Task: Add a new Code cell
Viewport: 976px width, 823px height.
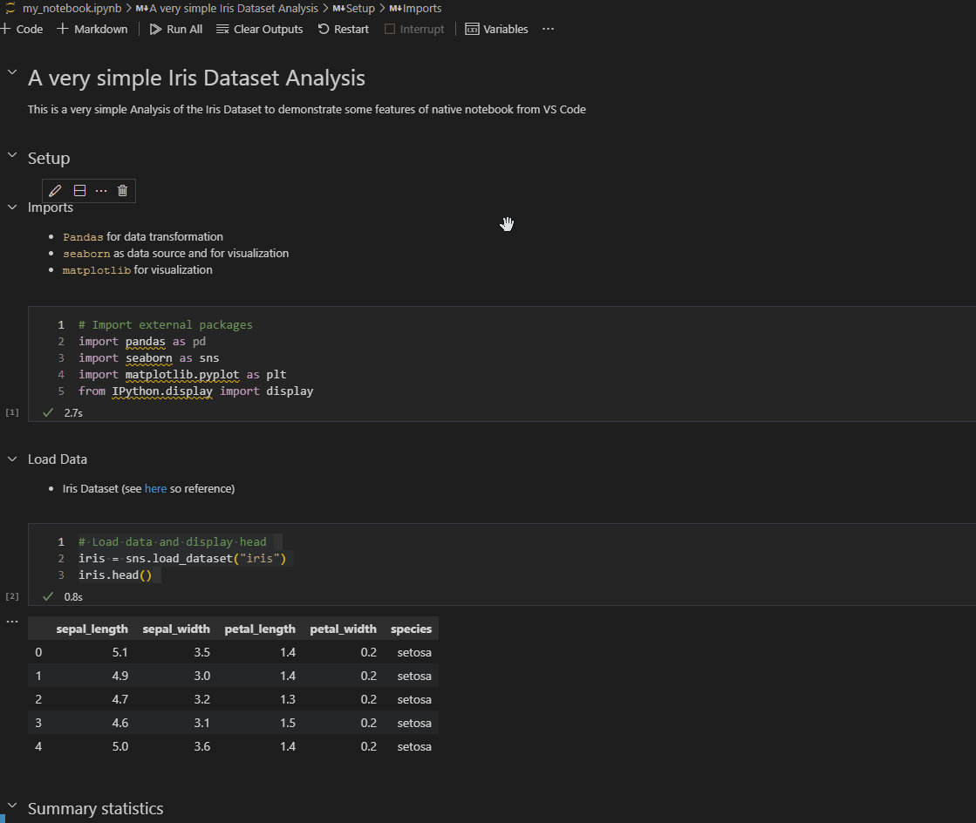Action: point(22,30)
